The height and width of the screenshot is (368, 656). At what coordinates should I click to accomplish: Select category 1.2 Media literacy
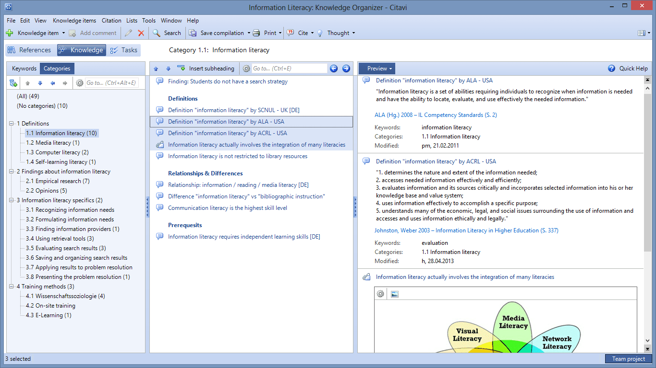pos(53,143)
